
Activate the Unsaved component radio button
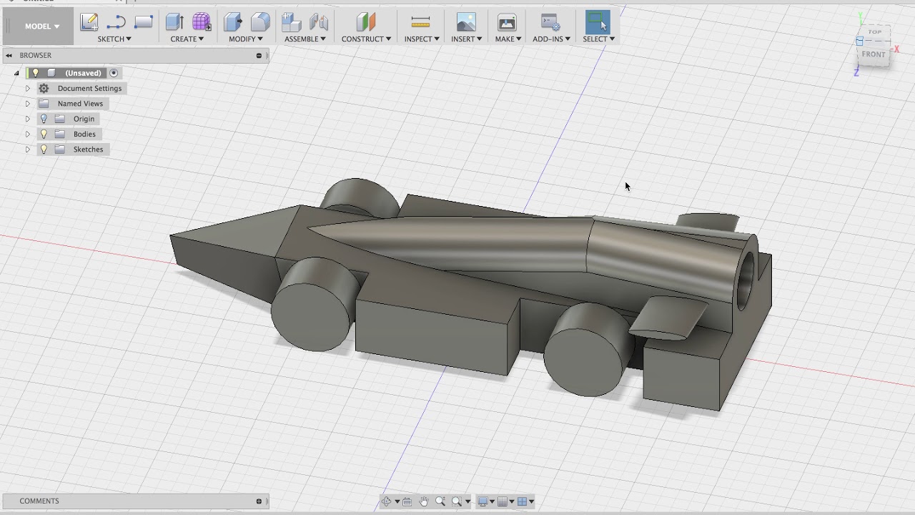click(x=114, y=73)
